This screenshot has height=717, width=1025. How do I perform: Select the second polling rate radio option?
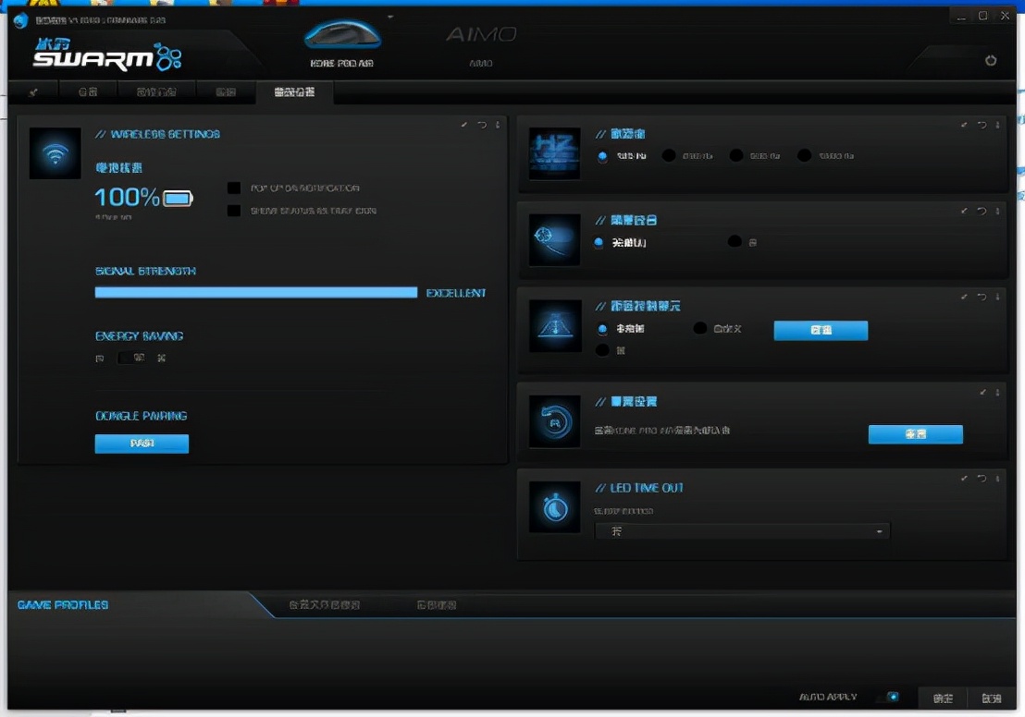[669, 156]
